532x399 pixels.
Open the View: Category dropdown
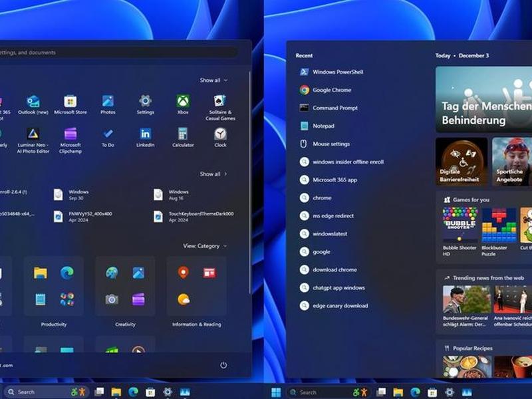coord(205,246)
